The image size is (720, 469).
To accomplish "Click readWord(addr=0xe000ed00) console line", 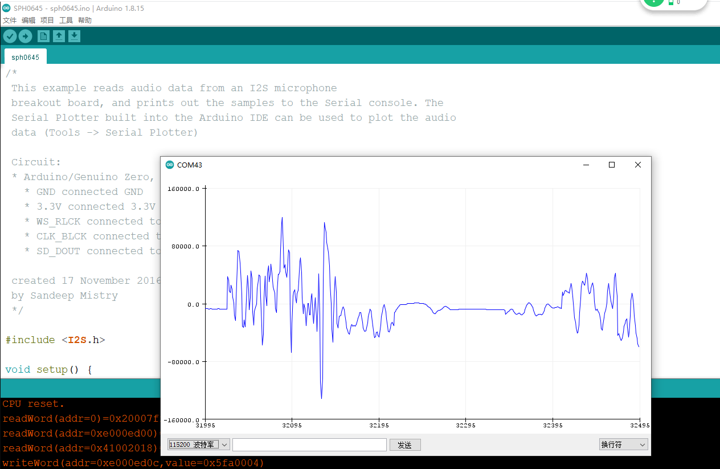I will [81, 433].
